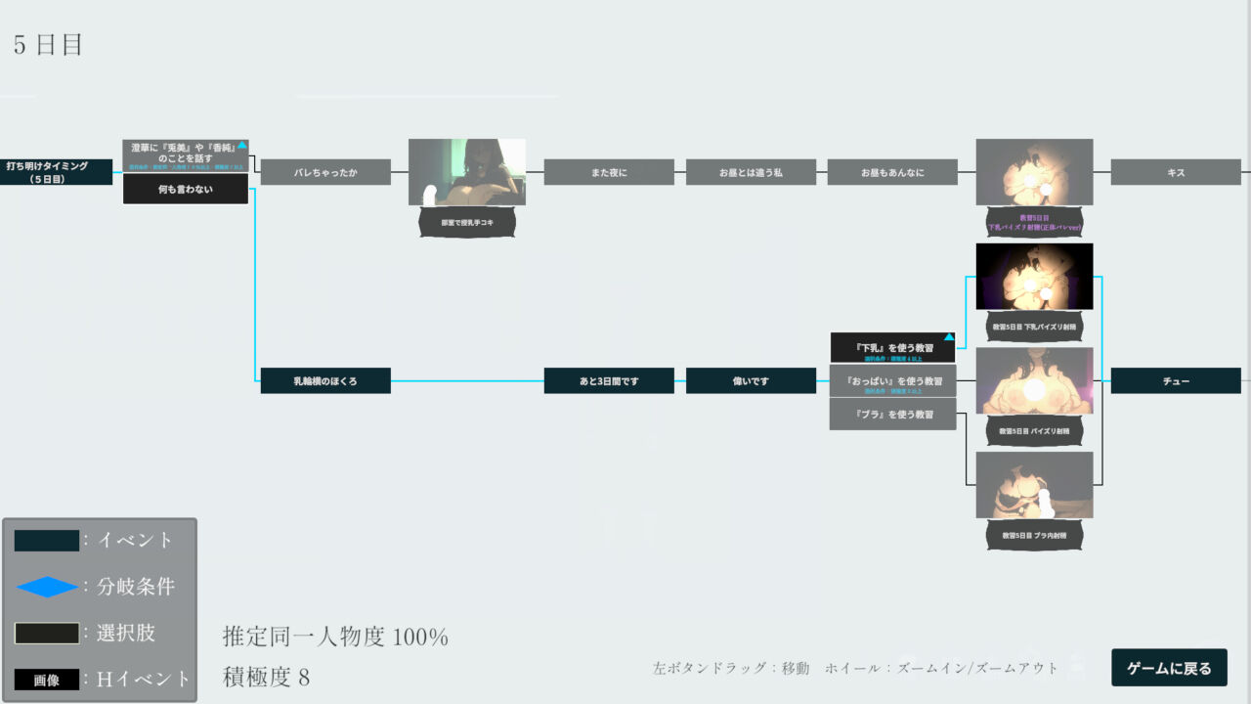Click the ゲームに戻る button

click(1169, 668)
